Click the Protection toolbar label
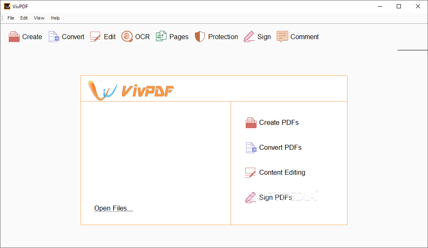 pos(223,37)
